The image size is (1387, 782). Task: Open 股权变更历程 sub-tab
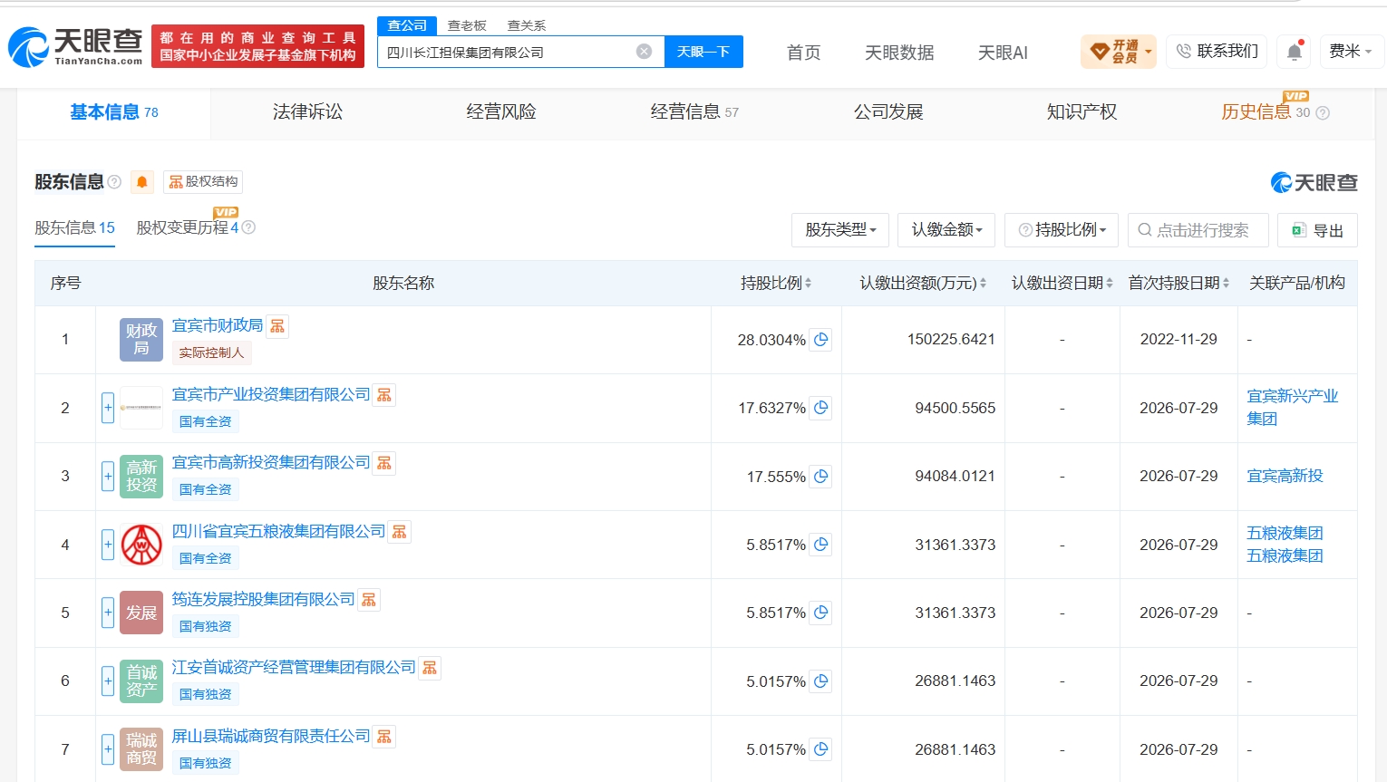(188, 227)
